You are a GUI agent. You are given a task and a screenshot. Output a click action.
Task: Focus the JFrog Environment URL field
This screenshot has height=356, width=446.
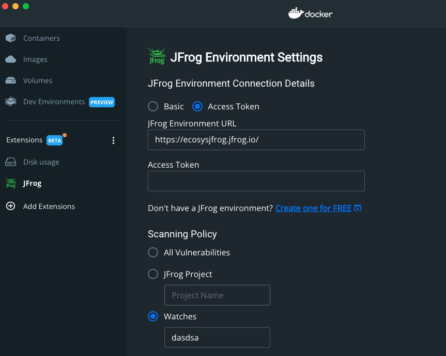pos(256,140)
